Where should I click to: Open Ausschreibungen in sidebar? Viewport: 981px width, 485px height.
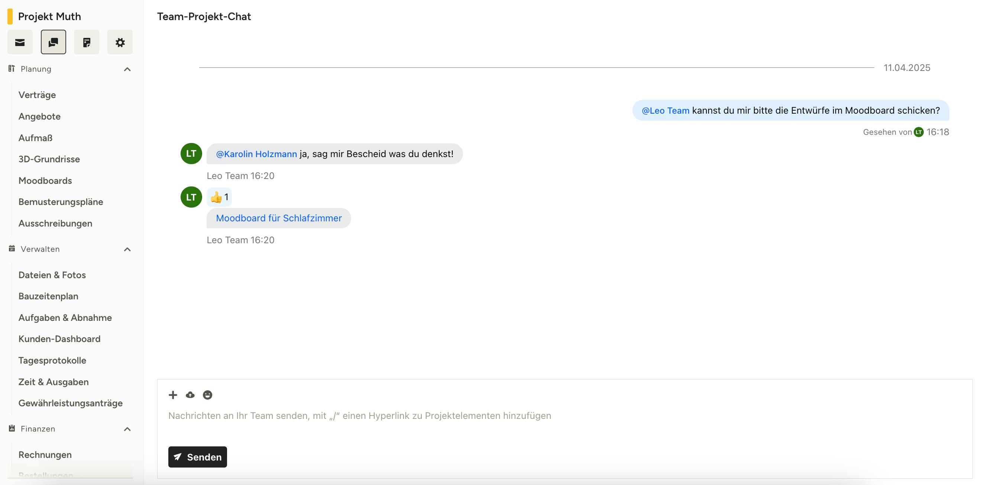click(x=55, y=223)
